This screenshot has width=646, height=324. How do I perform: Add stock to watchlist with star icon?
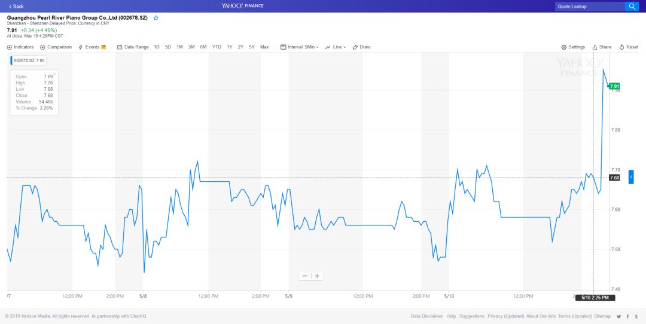(x=156, y=18)
